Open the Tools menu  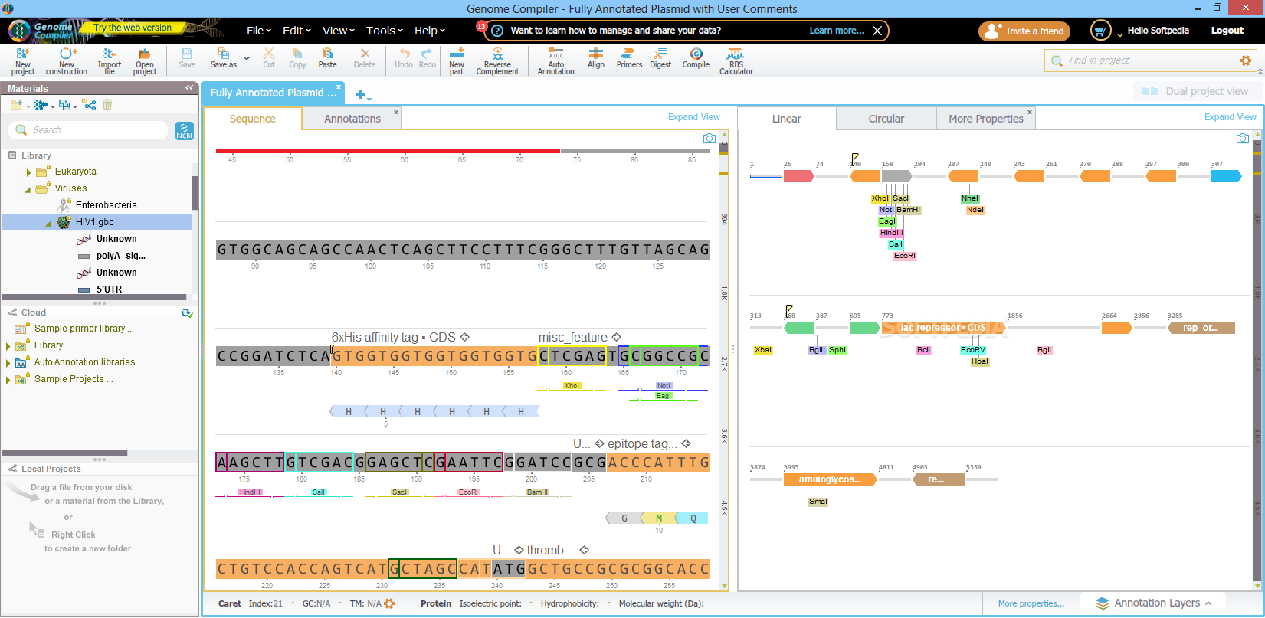click(x=384, y=31)
